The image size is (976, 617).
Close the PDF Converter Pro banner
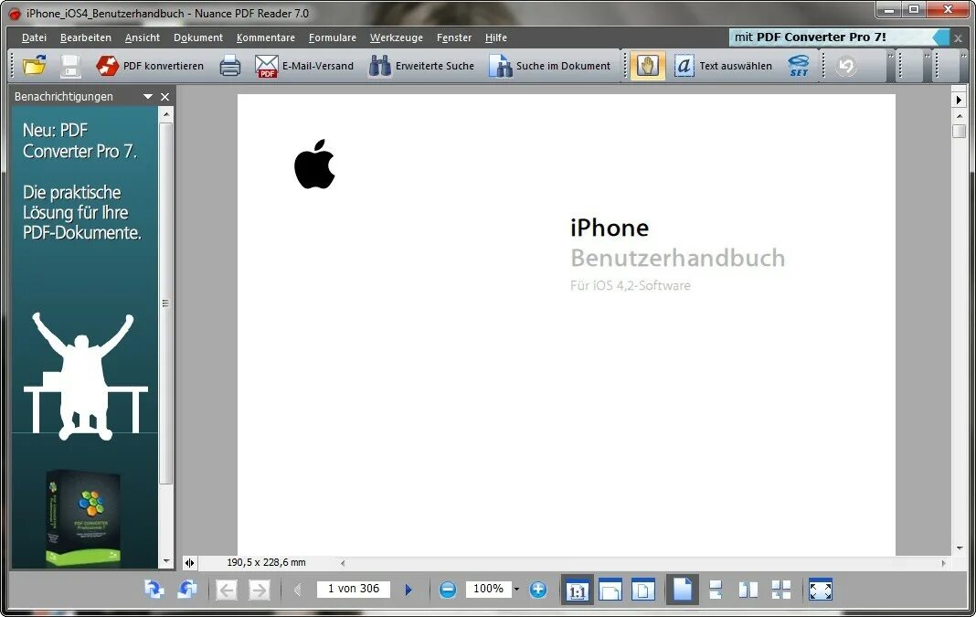959,38
